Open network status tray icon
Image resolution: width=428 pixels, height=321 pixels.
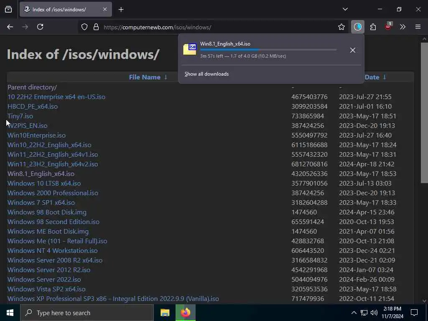[x=364, y=313]
